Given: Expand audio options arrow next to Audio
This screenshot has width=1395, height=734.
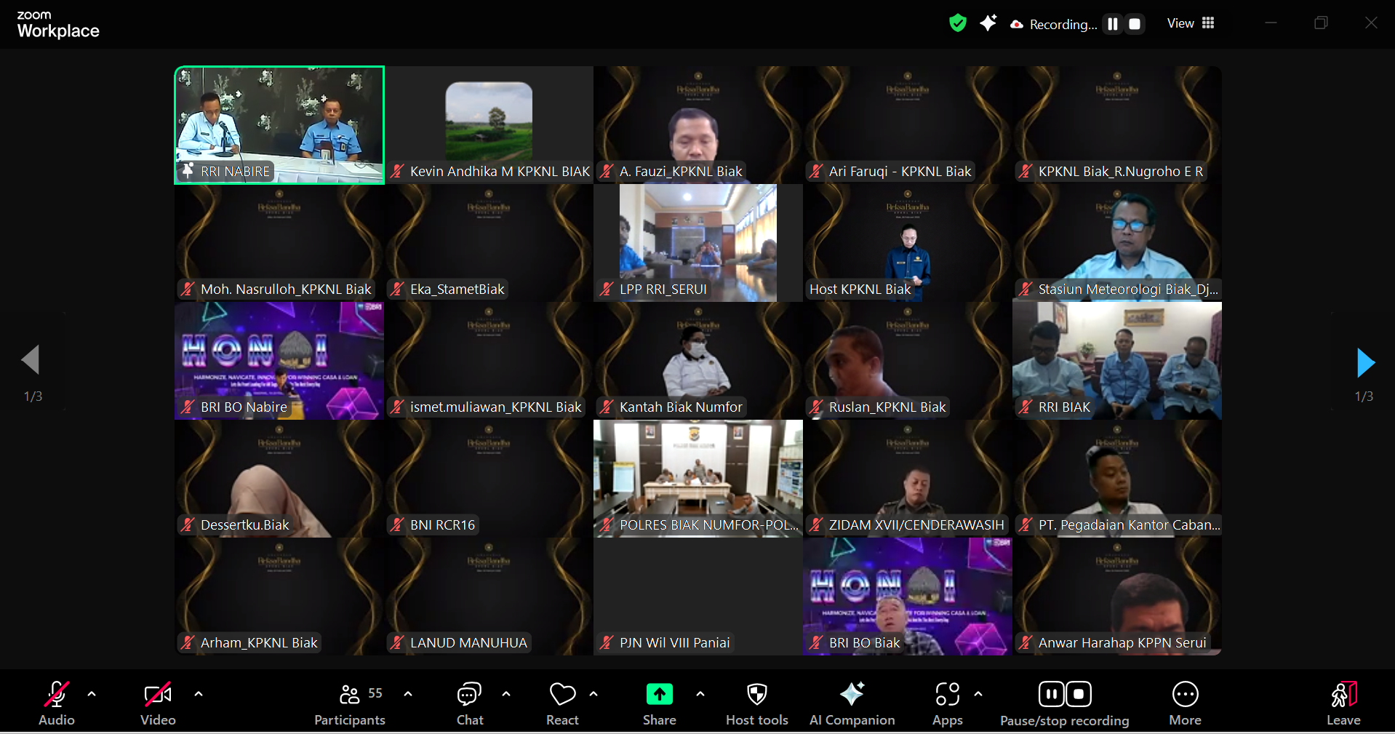Looking at the screenshot, I should pos(92,694).
